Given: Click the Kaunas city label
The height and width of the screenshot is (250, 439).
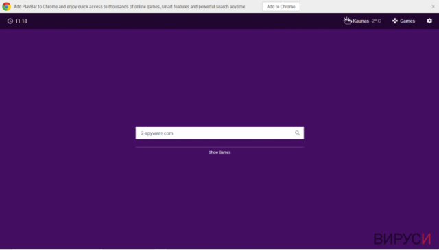Looking at the screenshot, I should pyautogui.click(x=361, y=21).
